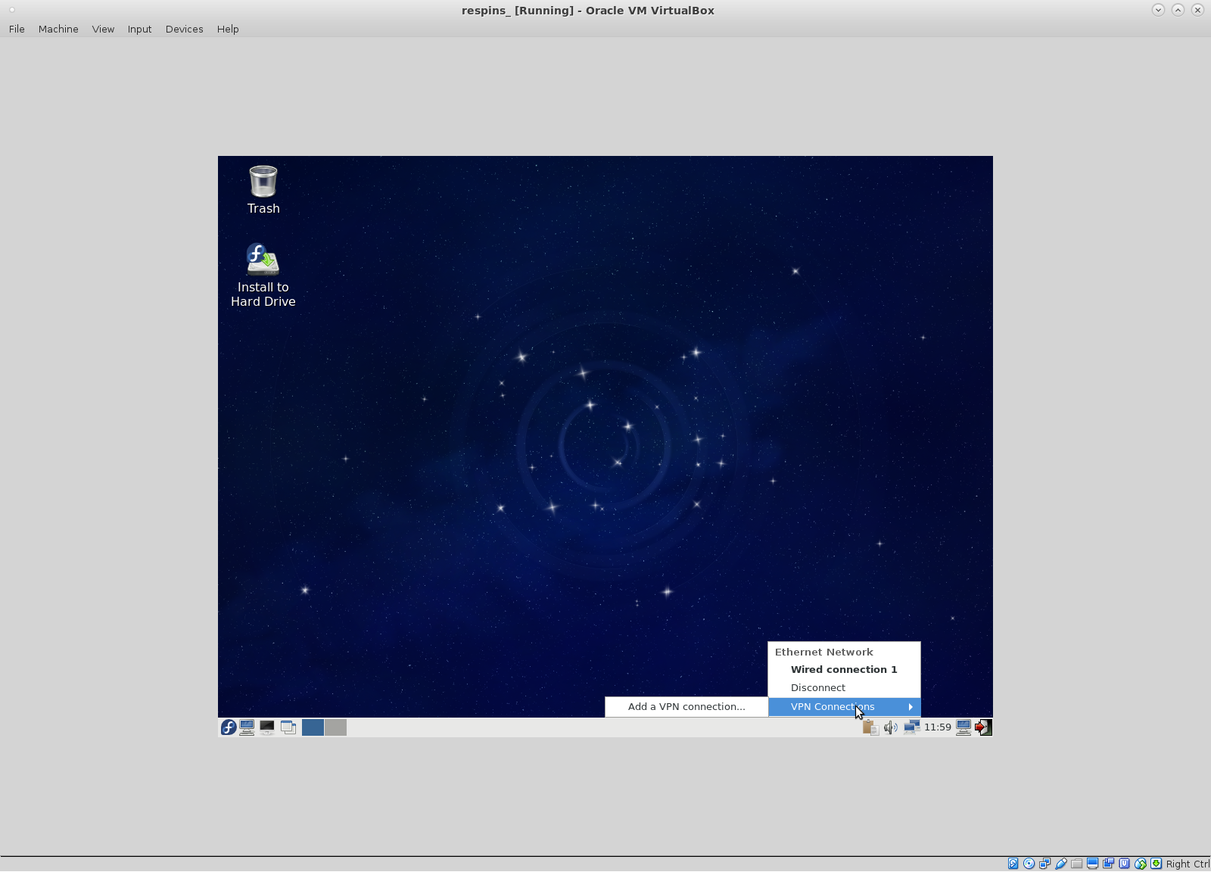Click the show desktop windows icon
This screenshot has height=872, width=1211.
coord(288,727)
